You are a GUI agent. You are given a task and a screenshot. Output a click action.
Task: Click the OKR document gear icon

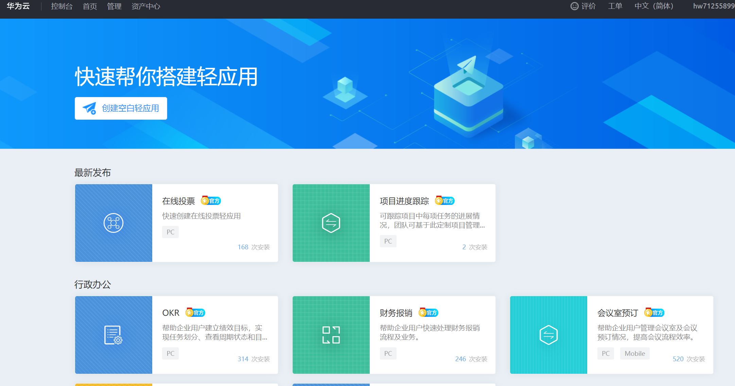click(x=113, y=335)
